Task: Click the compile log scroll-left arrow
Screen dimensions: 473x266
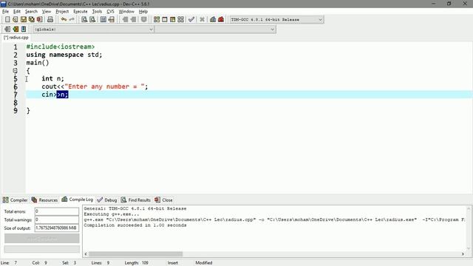Action: pos(86,254)
